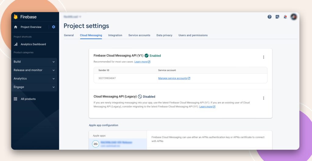Open All products grid icon

coord(16,99)
